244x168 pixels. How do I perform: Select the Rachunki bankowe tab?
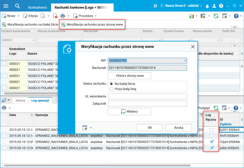tap(82, 8)
